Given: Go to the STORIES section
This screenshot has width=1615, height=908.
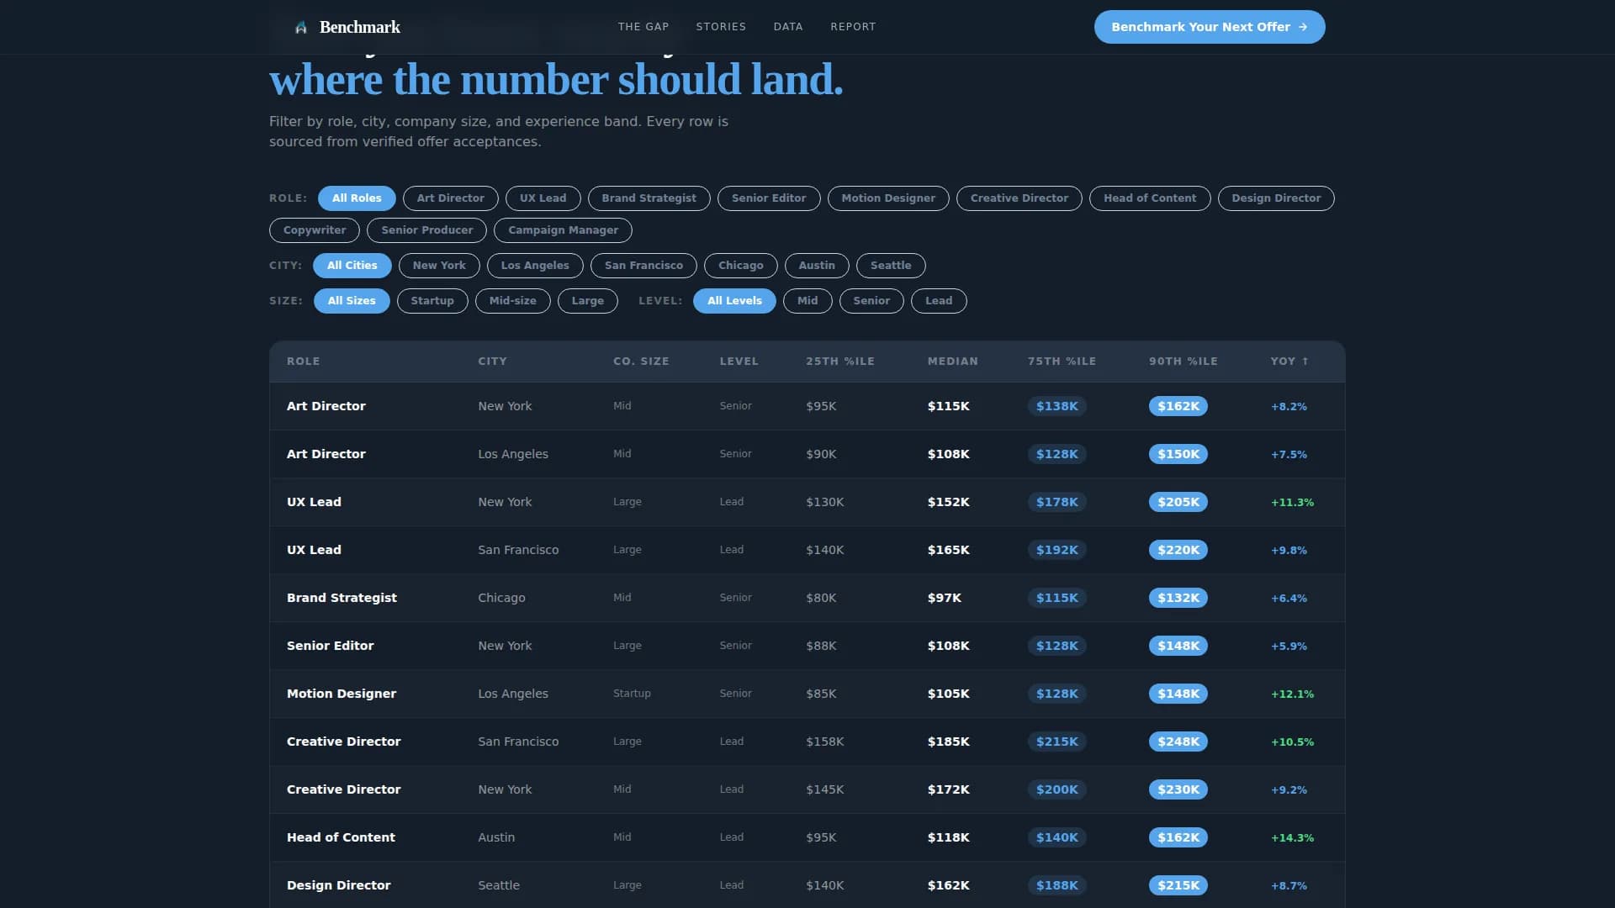Looking at the screenshot, I should click(721, 26).
